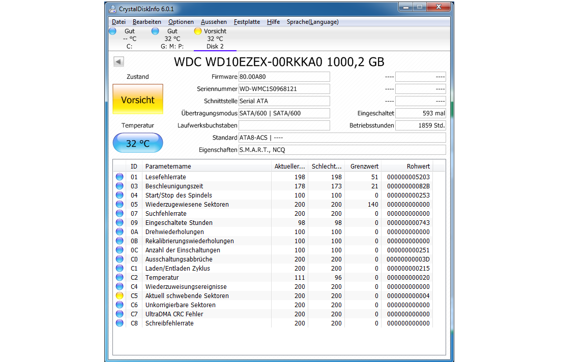Click raw value 000000005203
Screen dimensions: 586x362
point(408,177)
